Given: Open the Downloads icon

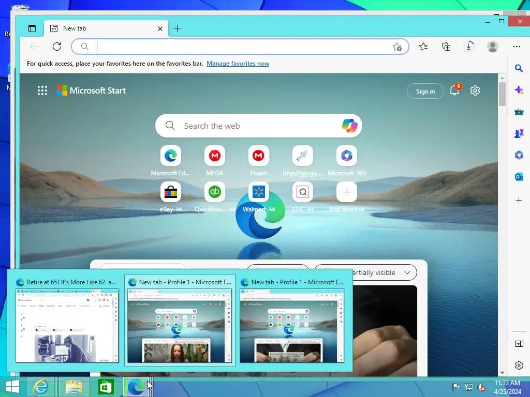Looking at the screenshot, I should point(469,46).
